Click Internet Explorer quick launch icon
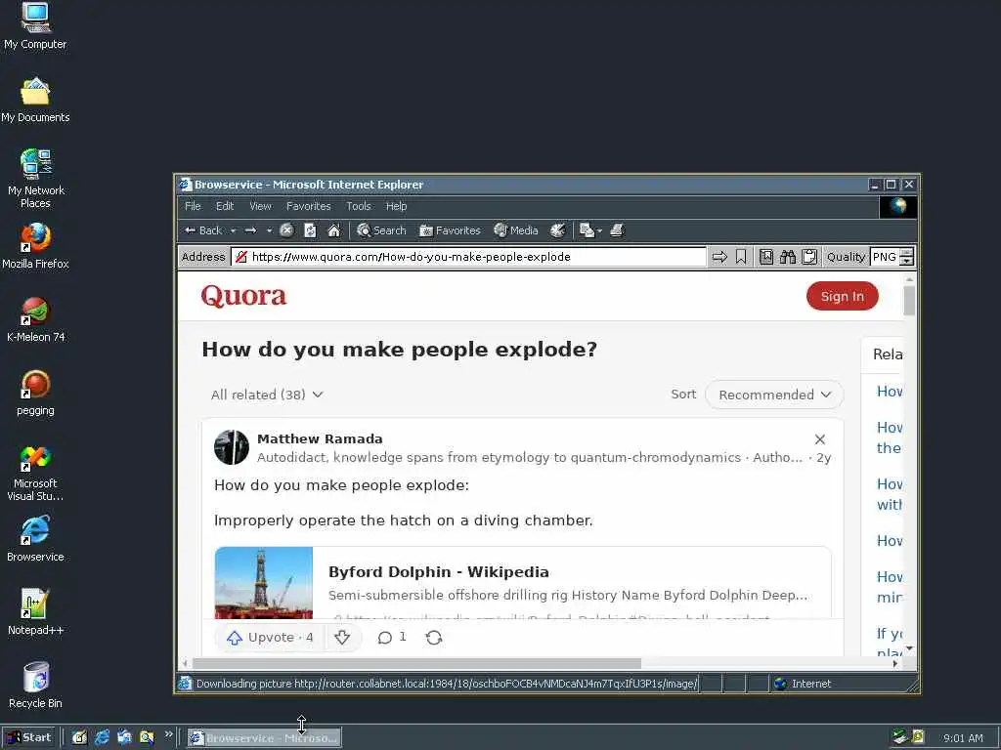Image resolution: width=1001 pixels, height=750 pixels. (x=102, y=738)
